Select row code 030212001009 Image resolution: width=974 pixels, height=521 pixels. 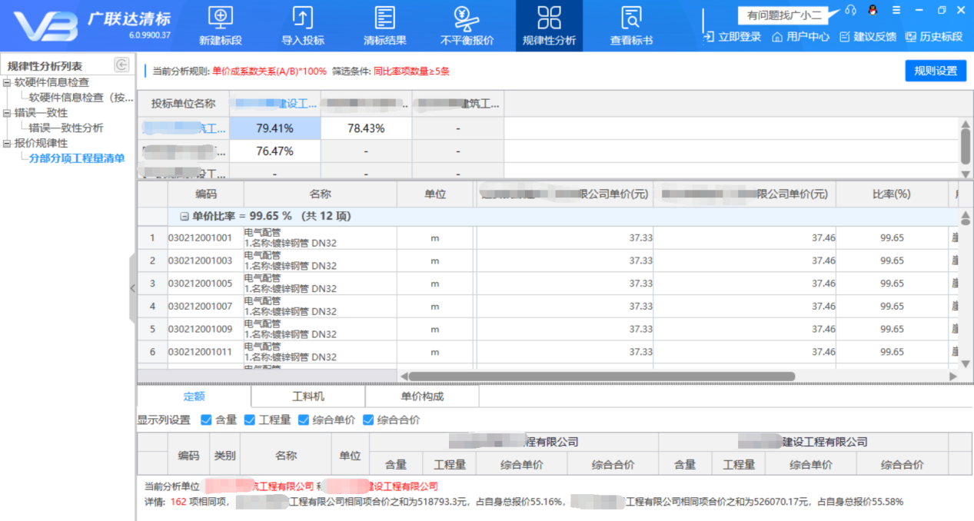pos(200,329)
